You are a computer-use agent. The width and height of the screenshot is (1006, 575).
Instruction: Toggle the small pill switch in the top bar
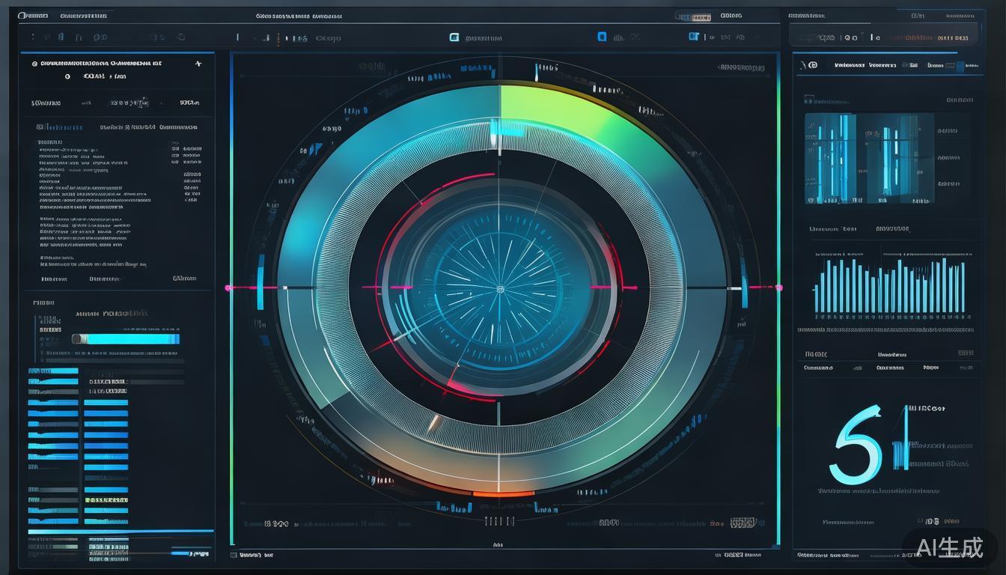point(692,16)
